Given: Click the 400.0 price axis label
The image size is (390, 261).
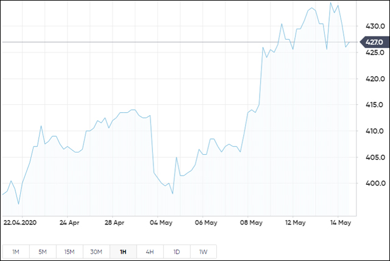Looking at the screenshot, I should coord(374,183).
